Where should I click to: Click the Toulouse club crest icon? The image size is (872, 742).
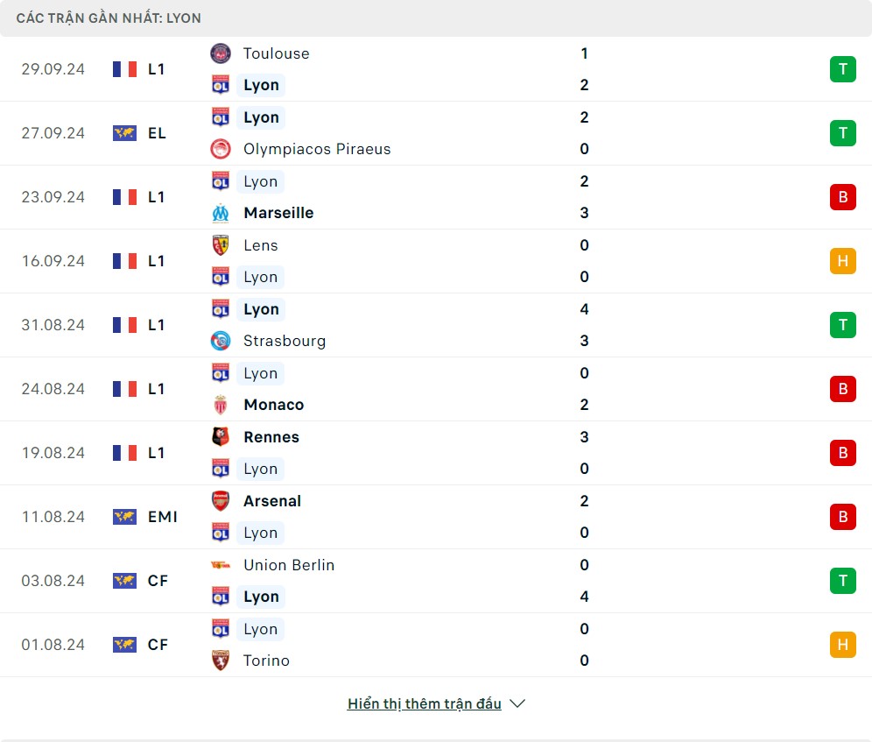click(x=221, y=53)
